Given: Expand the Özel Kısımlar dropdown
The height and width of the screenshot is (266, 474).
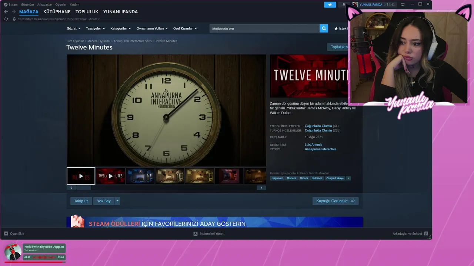Looking at the screenshot, I should [x=185, y=28].
